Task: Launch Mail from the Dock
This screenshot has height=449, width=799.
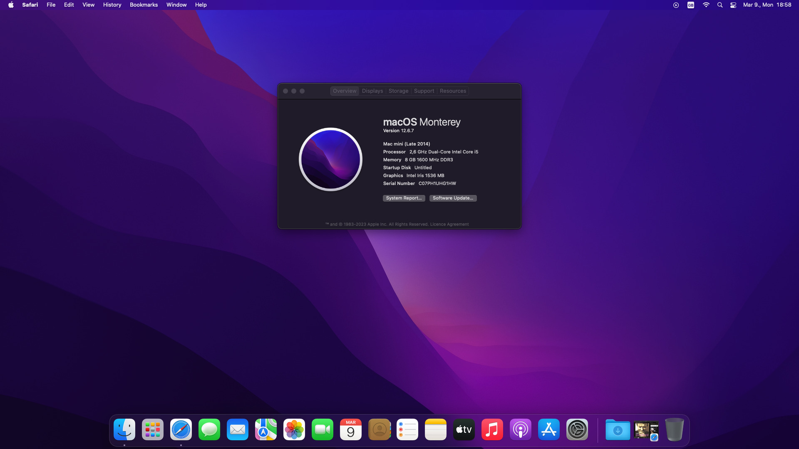Action: coord(237,429)
